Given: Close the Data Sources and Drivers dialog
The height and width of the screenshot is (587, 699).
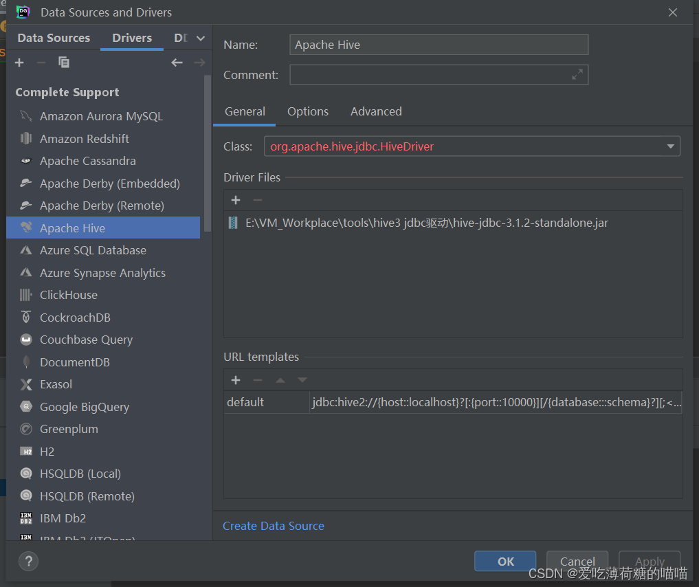Looking at the screenshot, I should (x=673, y=12).
